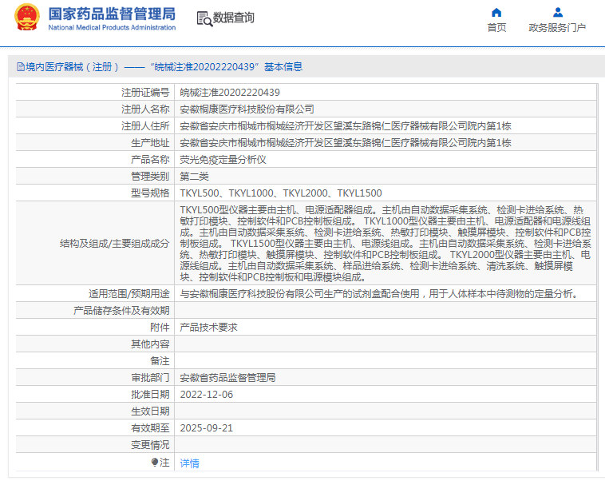Open the 详情 link in the 注 row
605x481 pixels.
click(189, 463)
